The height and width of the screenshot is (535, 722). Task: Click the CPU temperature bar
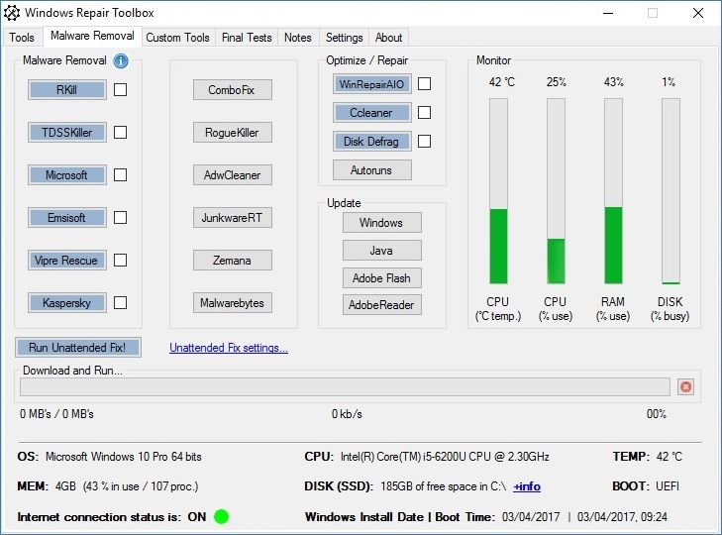498,191
